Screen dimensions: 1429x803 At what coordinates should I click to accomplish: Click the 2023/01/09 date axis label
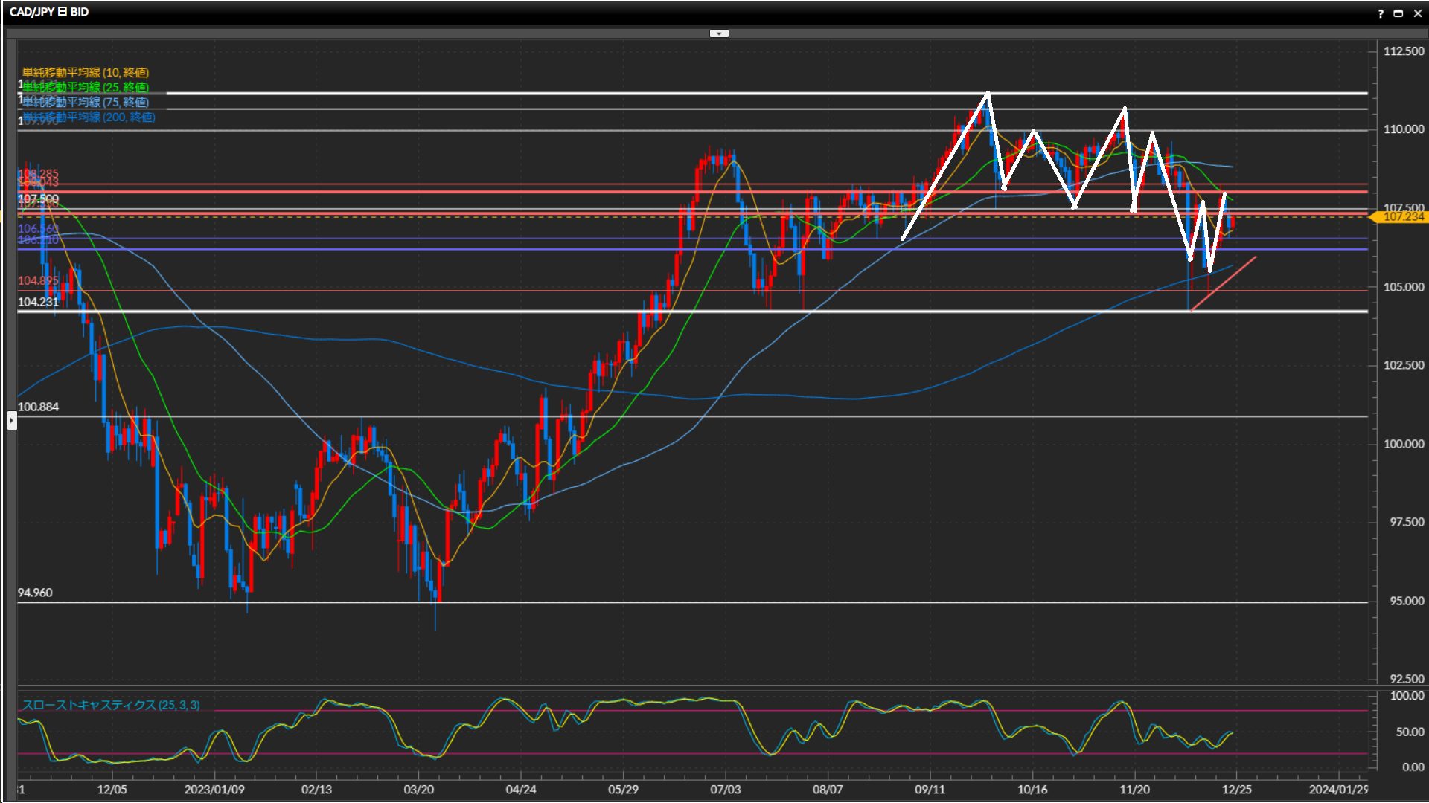tap(214, 789)
